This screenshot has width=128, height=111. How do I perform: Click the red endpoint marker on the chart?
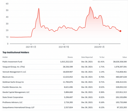120,31
